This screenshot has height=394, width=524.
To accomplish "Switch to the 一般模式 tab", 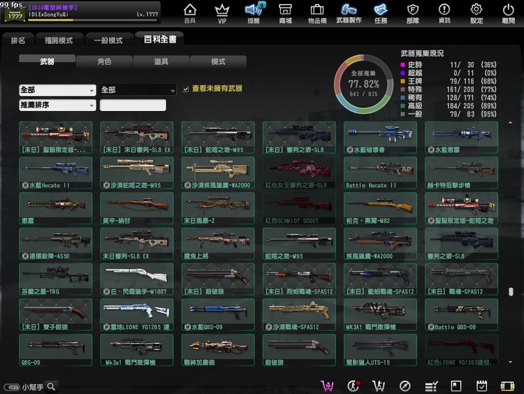I will click(108, 40).
